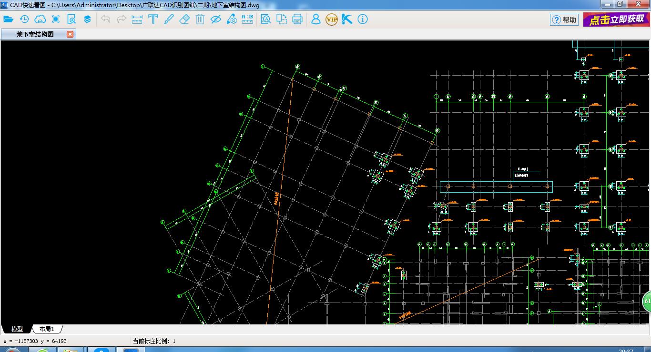Open annotation settings brush-gear icon
651x352 pixels.
pos(232,20)
